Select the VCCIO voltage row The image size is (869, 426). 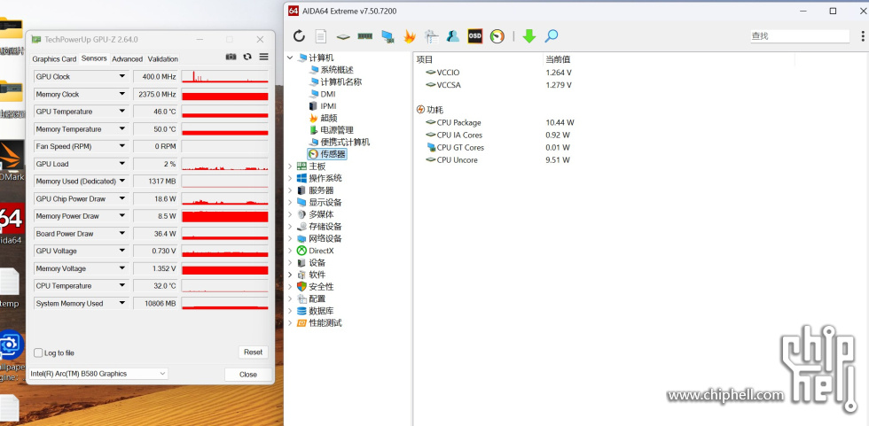(x=449, y=73)
